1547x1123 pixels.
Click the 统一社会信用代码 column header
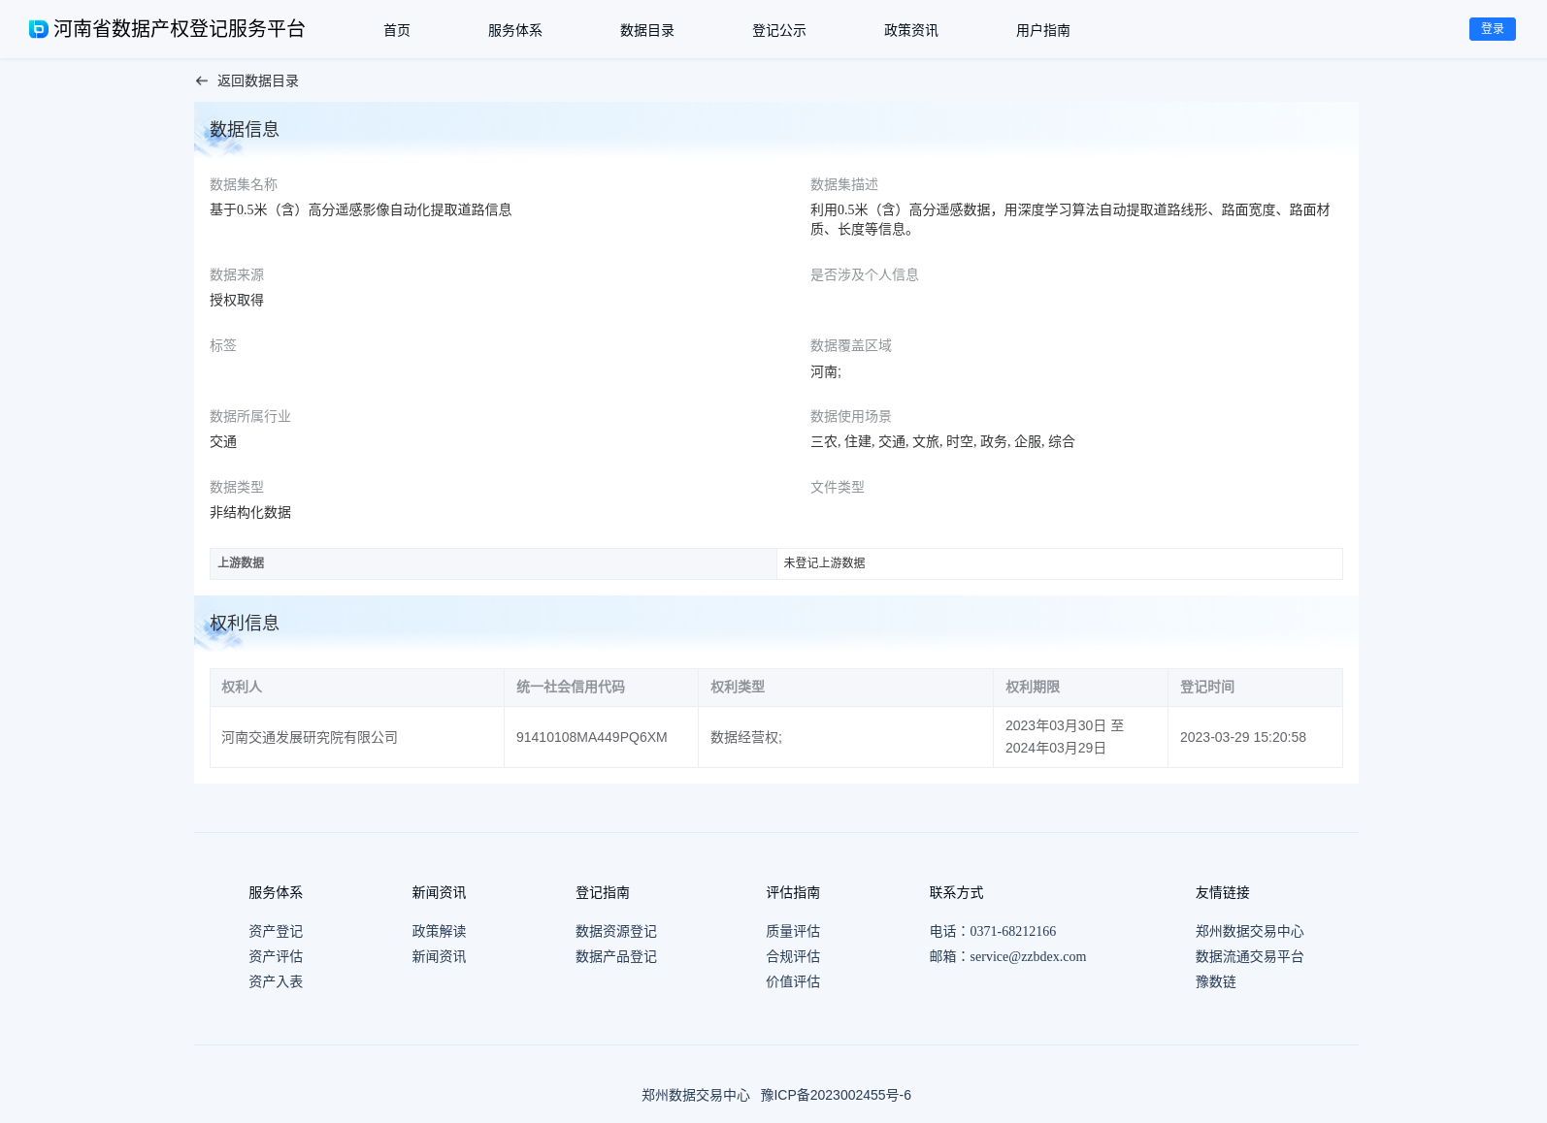[602, 687]
